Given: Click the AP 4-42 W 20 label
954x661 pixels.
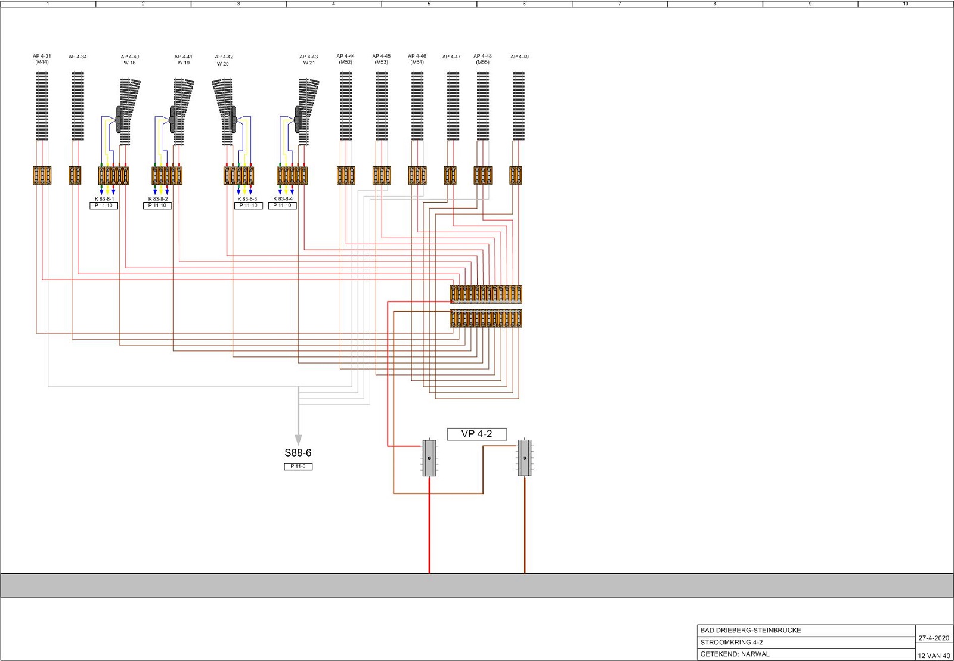Looking at the screenshot, I should point(224,60).
